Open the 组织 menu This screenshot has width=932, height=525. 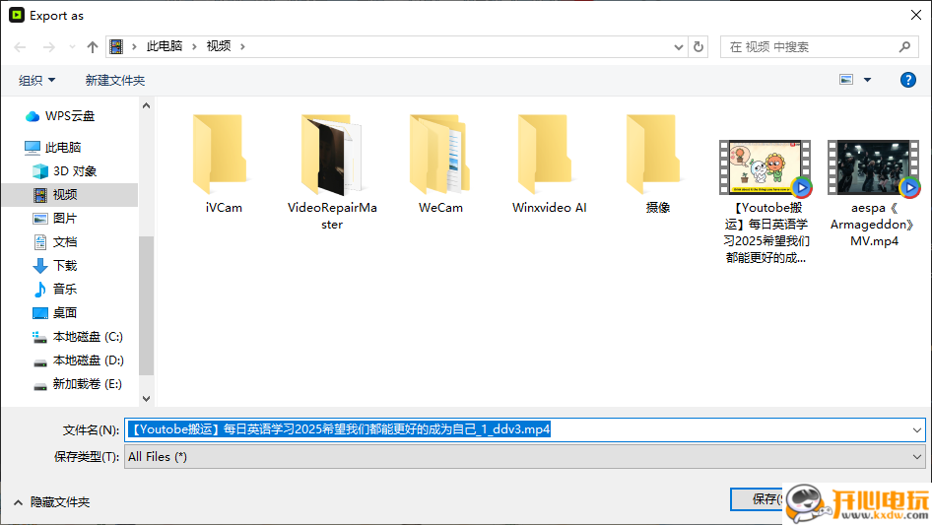(x=36, y=80)
